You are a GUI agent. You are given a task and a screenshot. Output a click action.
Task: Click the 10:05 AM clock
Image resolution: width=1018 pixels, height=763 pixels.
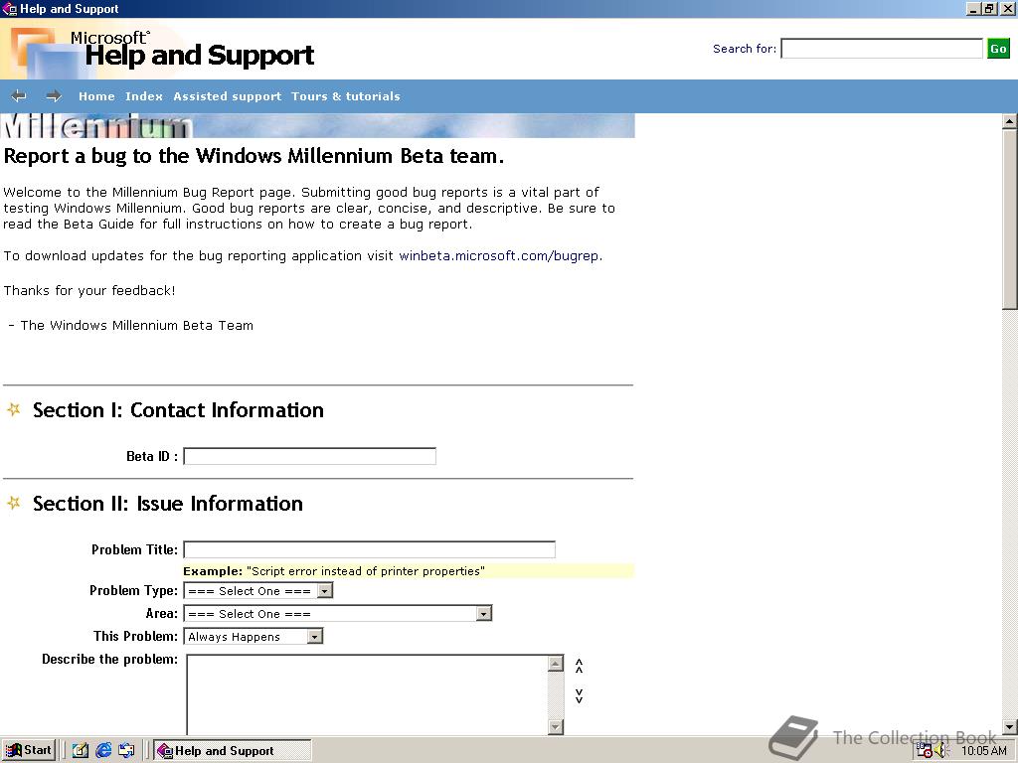click(983, 751)
